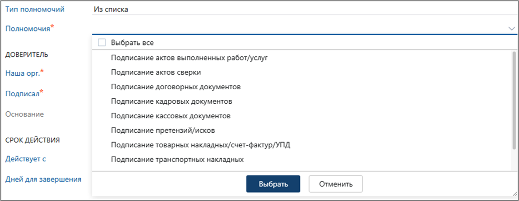Click the "Действует с" label link
This screenshot has height=201, width=519.
[26, 159]
